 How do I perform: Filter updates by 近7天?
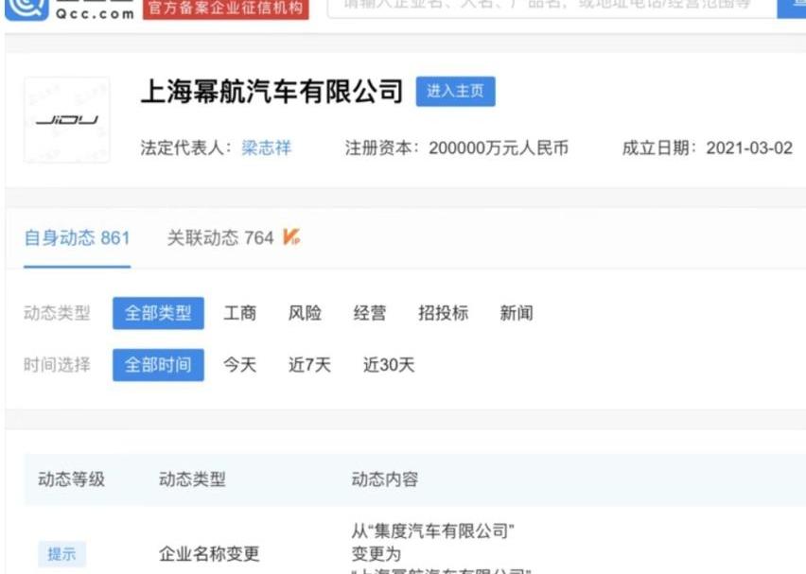[309, 365]
